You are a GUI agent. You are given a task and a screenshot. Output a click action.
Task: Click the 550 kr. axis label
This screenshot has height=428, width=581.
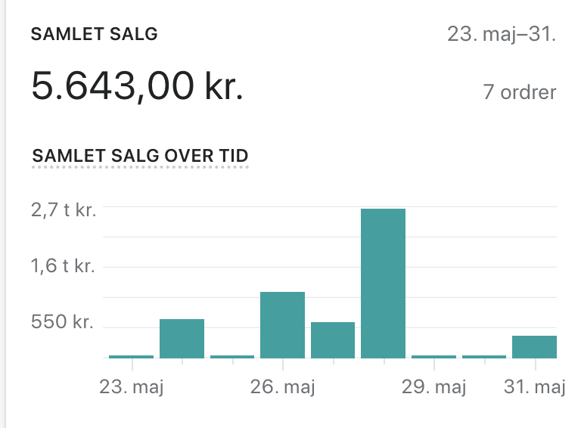coord(62,323)
